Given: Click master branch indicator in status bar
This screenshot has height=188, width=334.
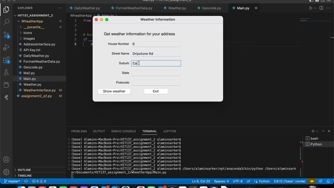Looking at the screenshot, I should [12, 181].
